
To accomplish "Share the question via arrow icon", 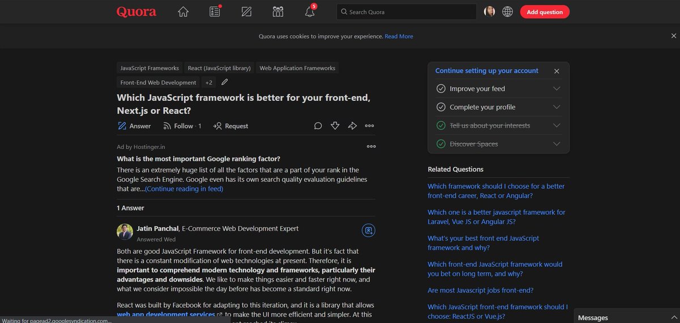I will tap(352, 126).
